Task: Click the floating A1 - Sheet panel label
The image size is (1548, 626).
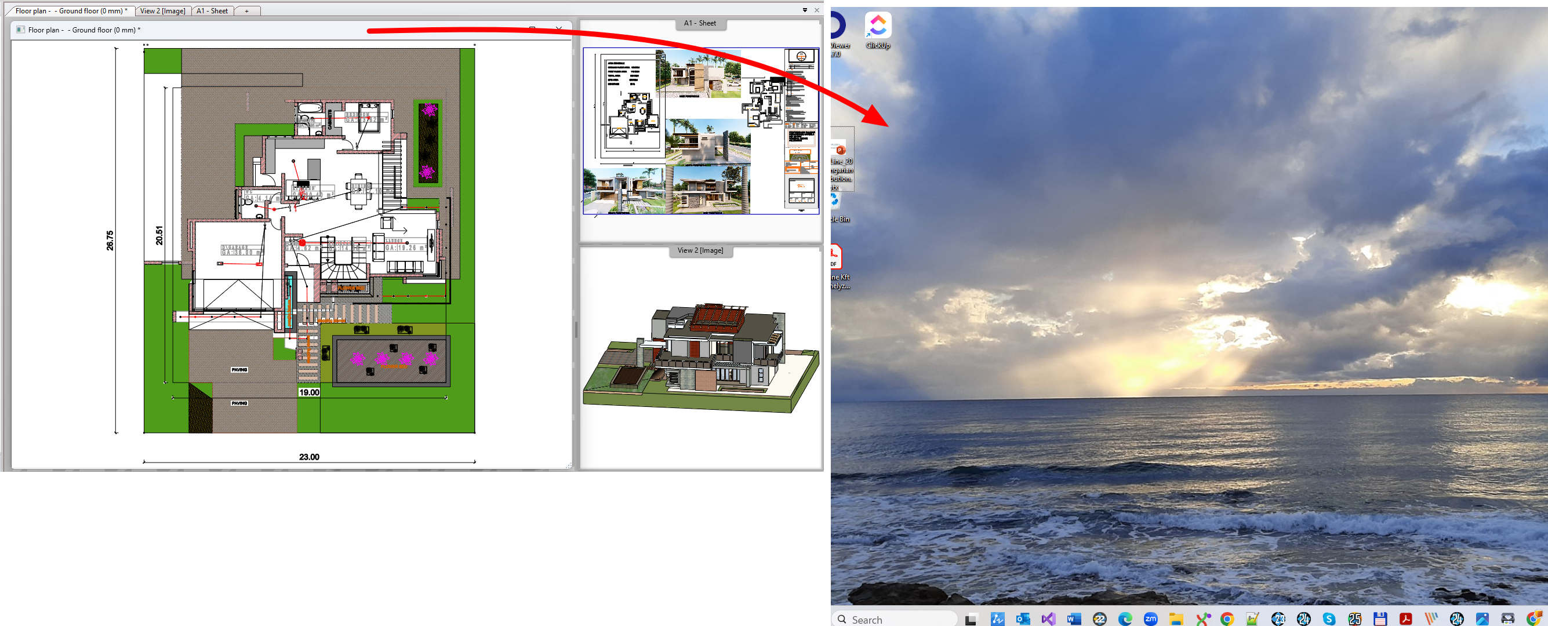Action: tap(699, 23)
